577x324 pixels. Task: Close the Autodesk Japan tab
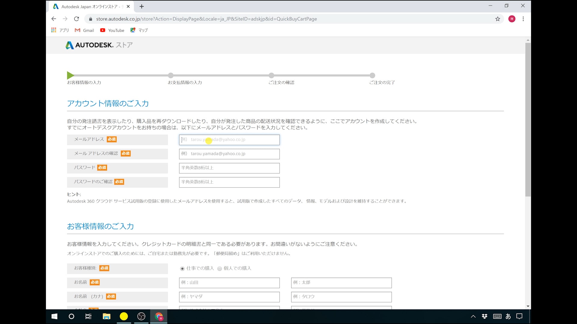[128, 6]
